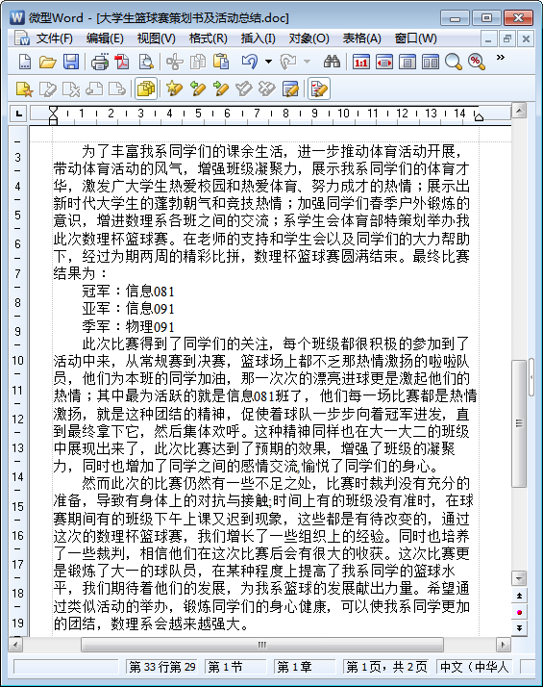The height and width of the screenshot is (687, 543).
Task: Set zoom to 1:1 actual size
Action: click(x=361, y=62)
